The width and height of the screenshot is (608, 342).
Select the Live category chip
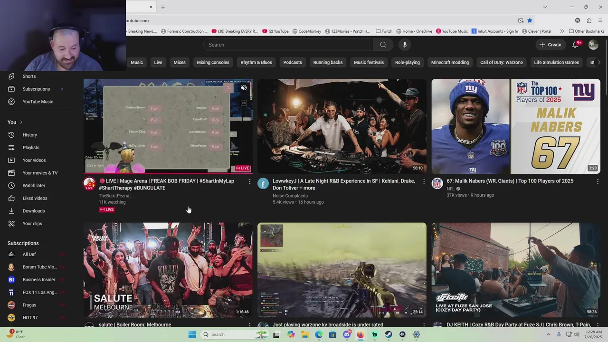158,62
